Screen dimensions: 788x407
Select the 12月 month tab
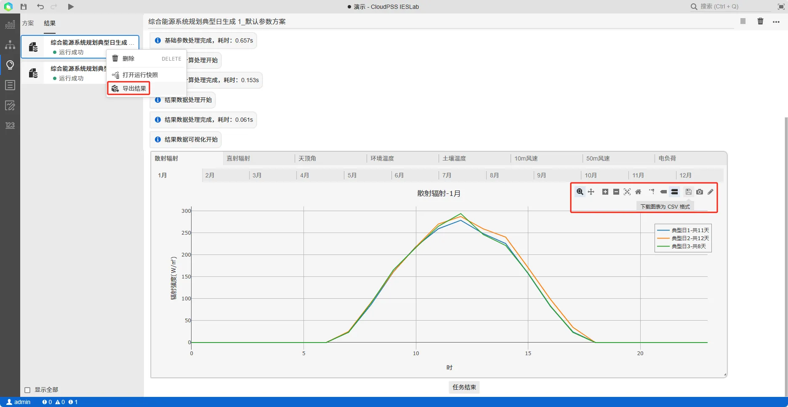coord(700,175)
